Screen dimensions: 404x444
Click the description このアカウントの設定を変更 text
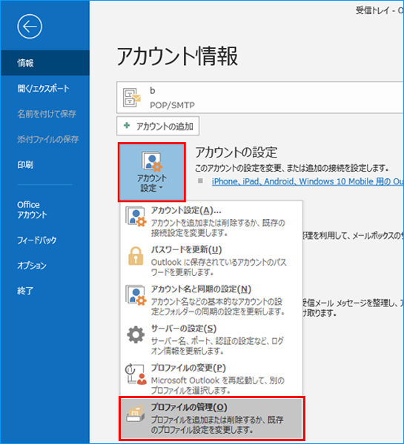point(291,168)
